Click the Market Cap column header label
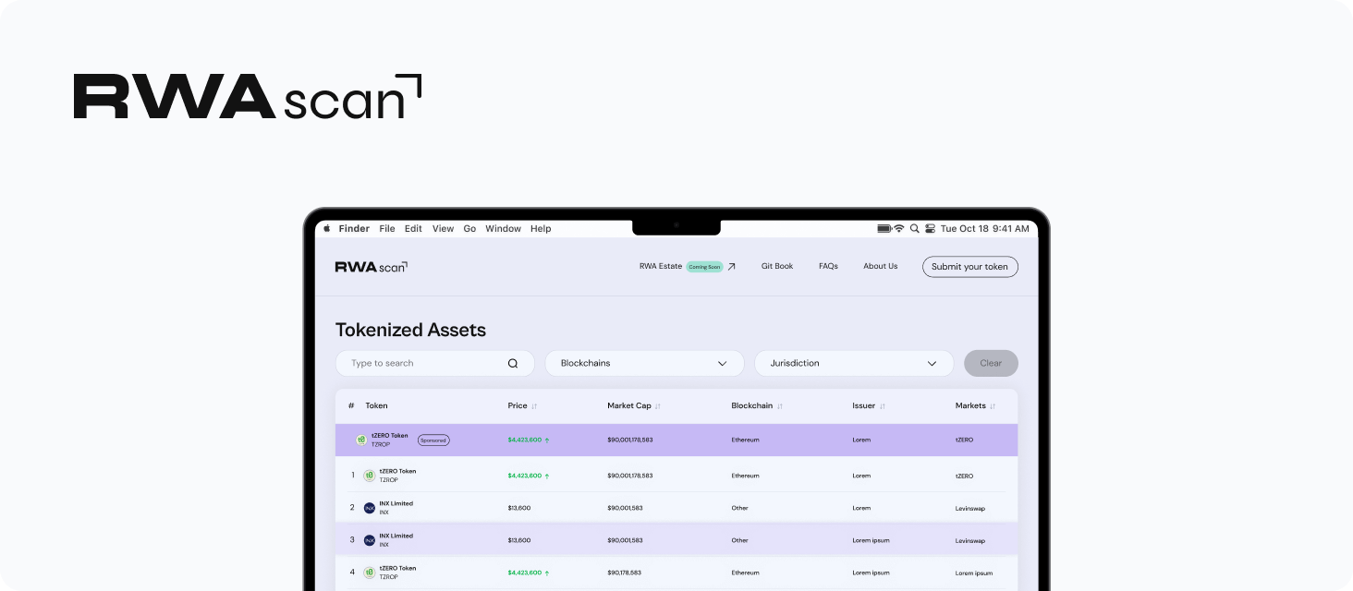This screenshot has width=1353, height=591. 629,406
